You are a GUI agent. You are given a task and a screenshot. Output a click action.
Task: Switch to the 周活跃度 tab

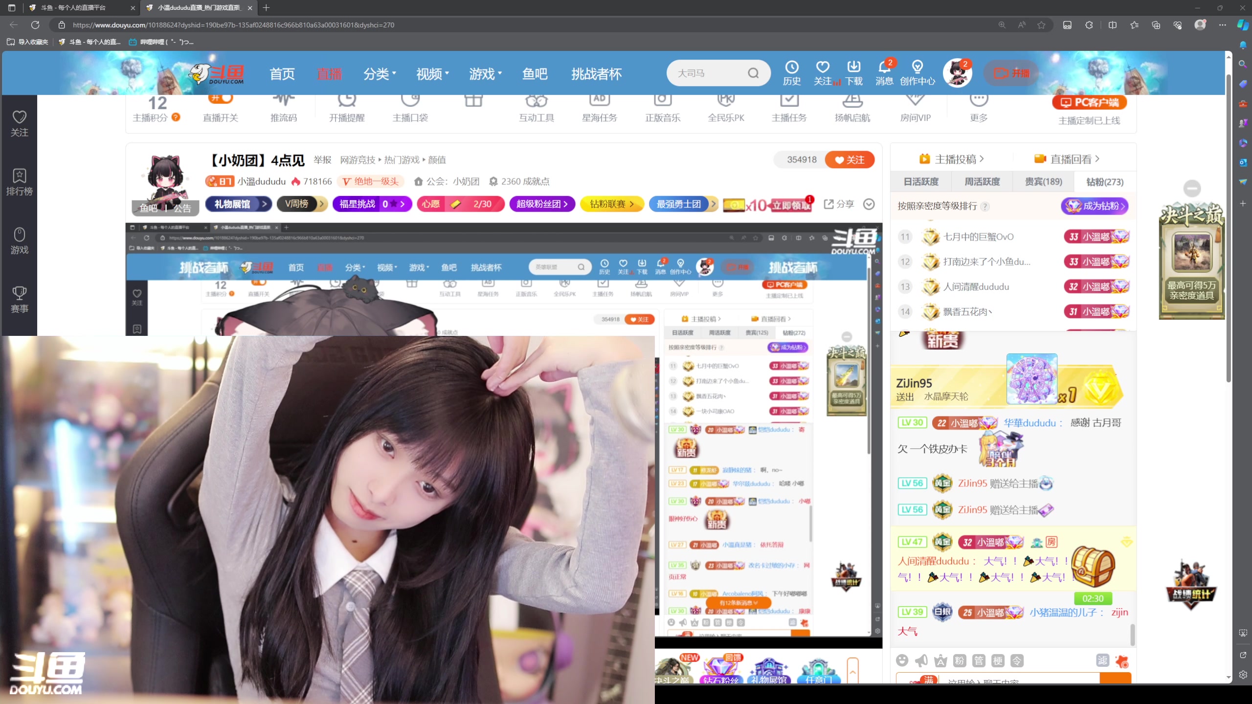tap(982, 181)
